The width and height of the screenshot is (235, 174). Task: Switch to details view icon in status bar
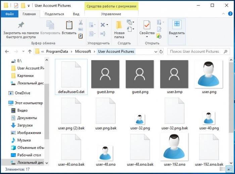222,169
